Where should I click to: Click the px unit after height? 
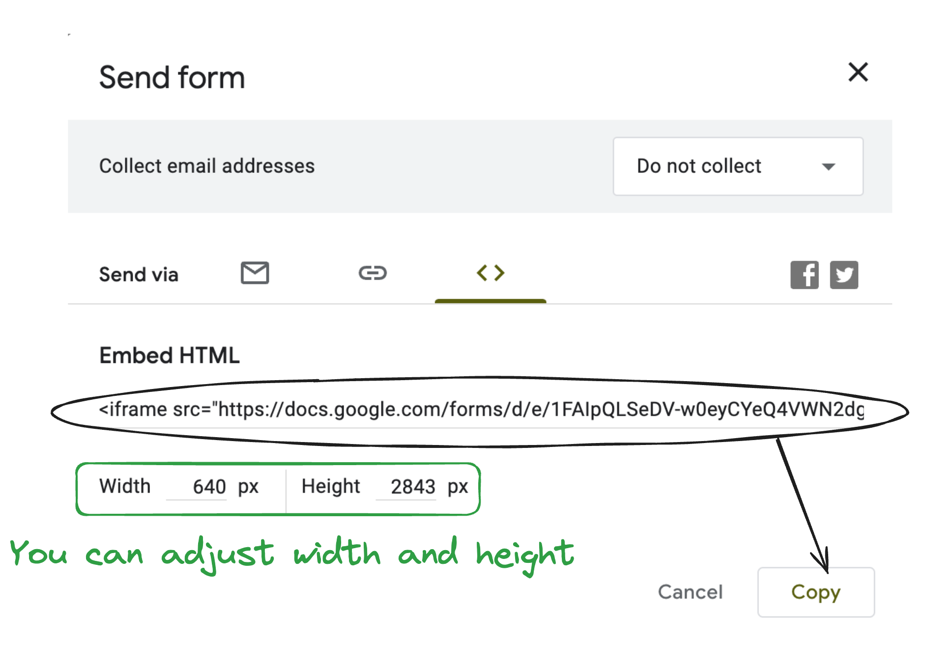(x=458, y=488)
